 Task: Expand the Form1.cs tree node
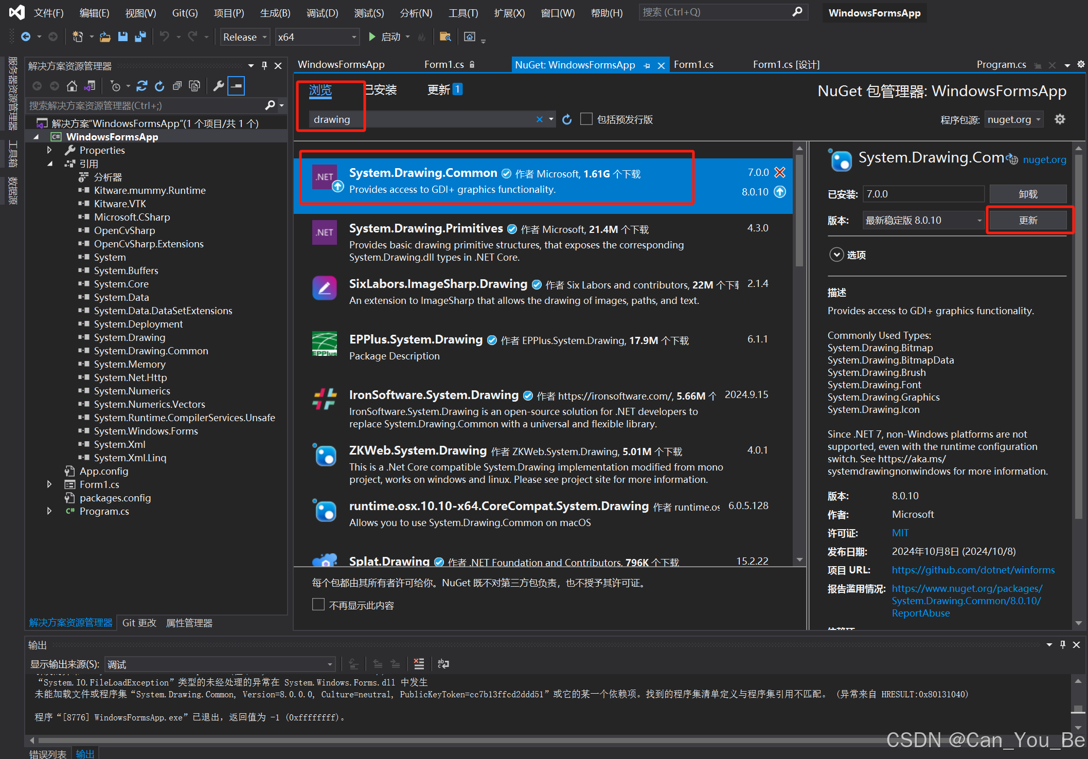point(49,484)
